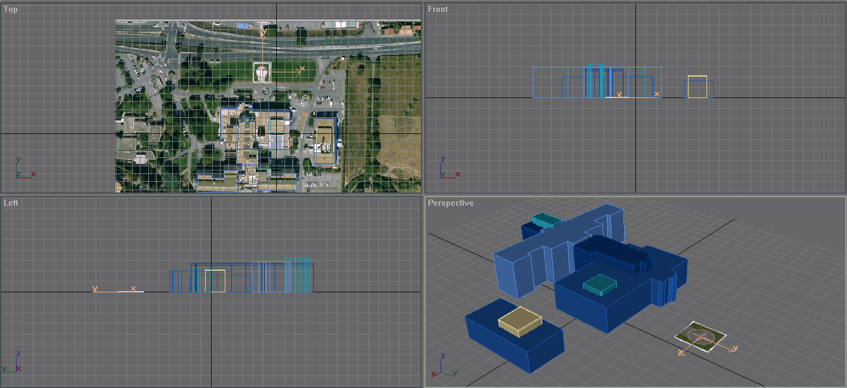Screen dimensions: 847x388
Task: Select the helipad plane in the Perspective viewport
Action: 700,337
